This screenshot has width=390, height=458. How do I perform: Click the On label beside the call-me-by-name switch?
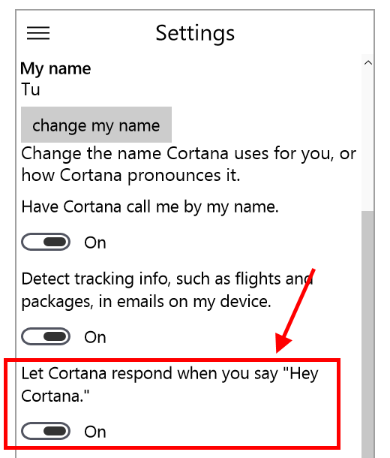(x=95, y=243)
